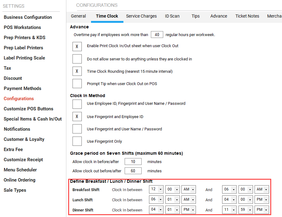Go to the General configurations tab
Screen dimensions: 282x217
[x=78, y=16]
